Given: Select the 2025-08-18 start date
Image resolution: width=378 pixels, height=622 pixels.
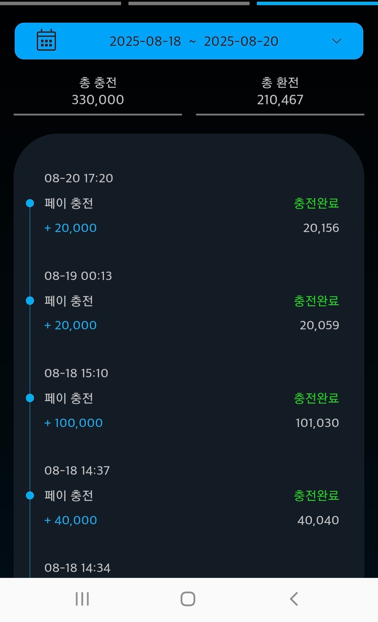Looking at the screenshot, I should 145,41.
